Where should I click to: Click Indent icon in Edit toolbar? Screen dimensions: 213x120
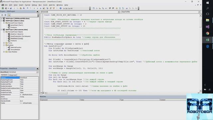pyautogui.click(x=110, y=8)
